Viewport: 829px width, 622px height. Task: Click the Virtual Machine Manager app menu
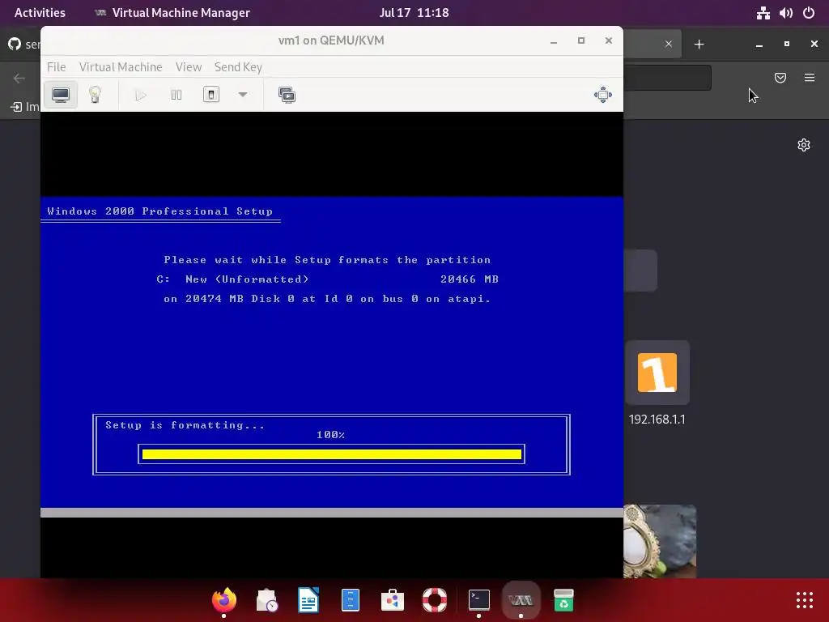click(x=172, y=13)
